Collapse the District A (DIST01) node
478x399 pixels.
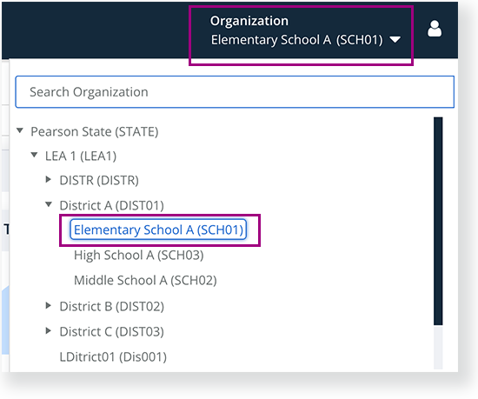[x=49, y=204]
